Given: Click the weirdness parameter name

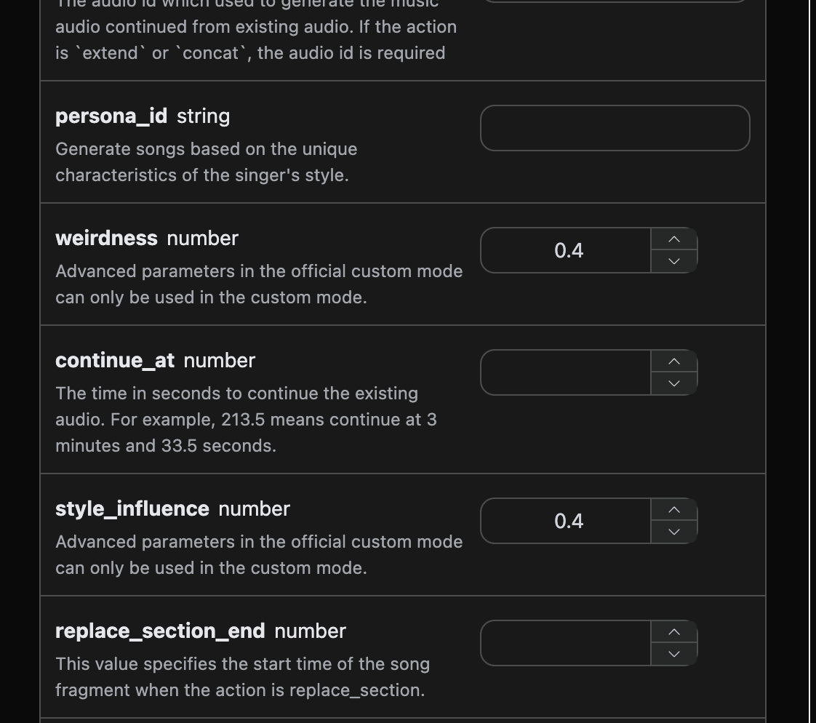Looking at the screenshot, I should coord(106,239).
